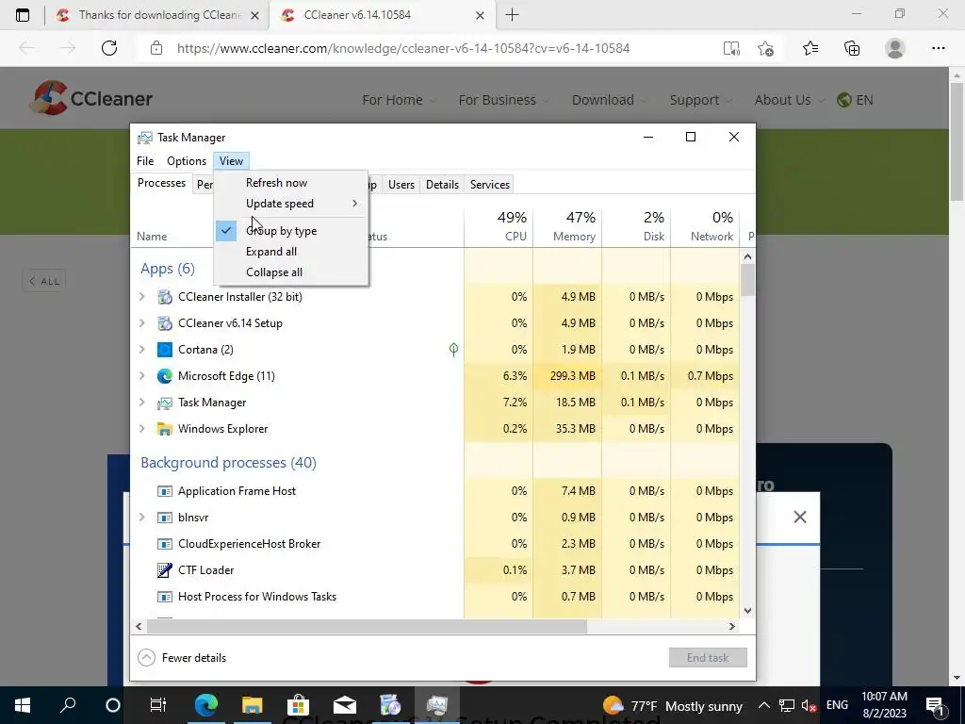Image resolution: width=965 pixels, height=724 pixels.
Task: Open the Update speed submenu
Action: pyautogui.click(x=290, y=204)
